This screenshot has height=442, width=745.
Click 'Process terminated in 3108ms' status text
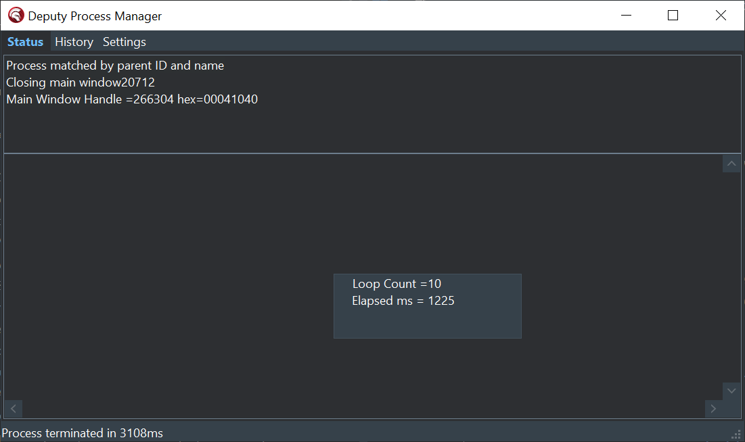click(83, 433)
